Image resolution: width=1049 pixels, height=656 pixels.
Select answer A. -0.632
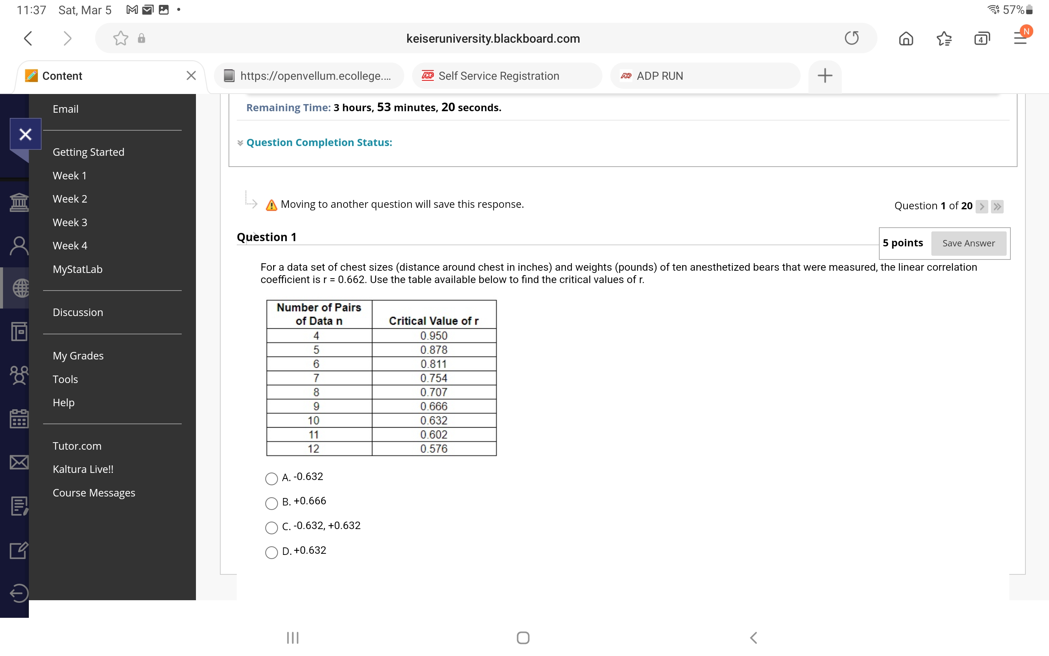pyautogui.click(x=271, y=479)
